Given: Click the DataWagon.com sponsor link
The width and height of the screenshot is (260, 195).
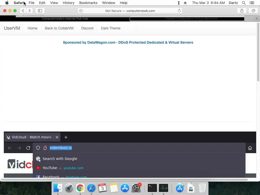Looking at the screenshot, I should [x=128, y=42].
